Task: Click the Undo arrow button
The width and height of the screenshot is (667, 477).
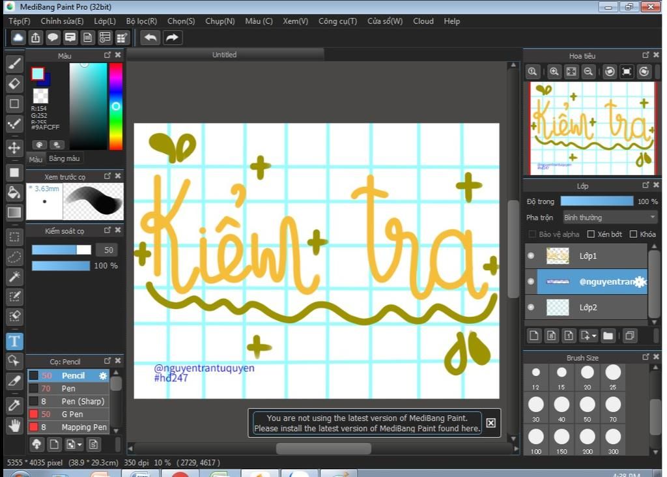Action: [x=150, y=37]
